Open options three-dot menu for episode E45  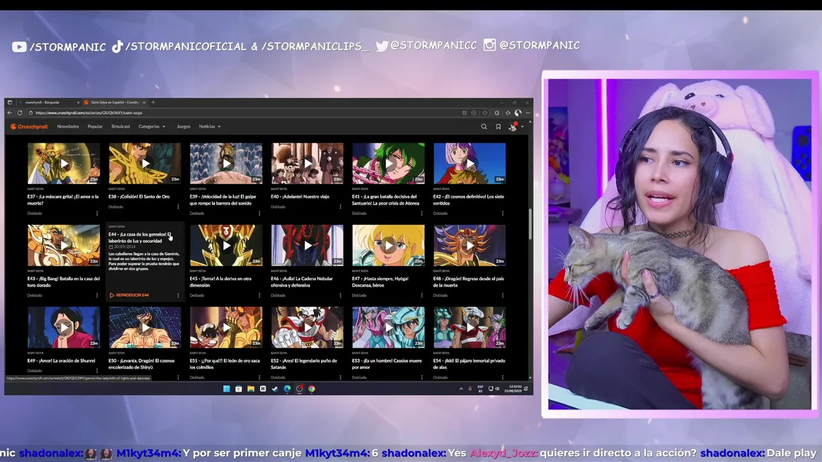(x=259, y=295)
